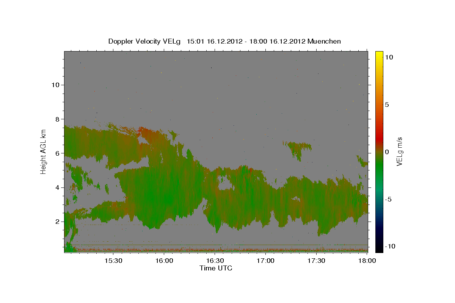The height and width of the screenshot is (303, 455).
Task: Click the colorbar value 5 label
Action: [x=387, y=105]
